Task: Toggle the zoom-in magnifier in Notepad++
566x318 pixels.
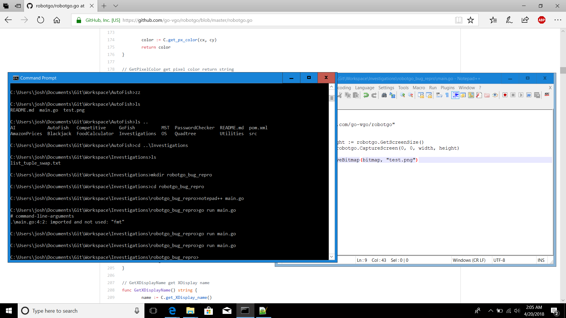Action: click(x=402, y=95)
